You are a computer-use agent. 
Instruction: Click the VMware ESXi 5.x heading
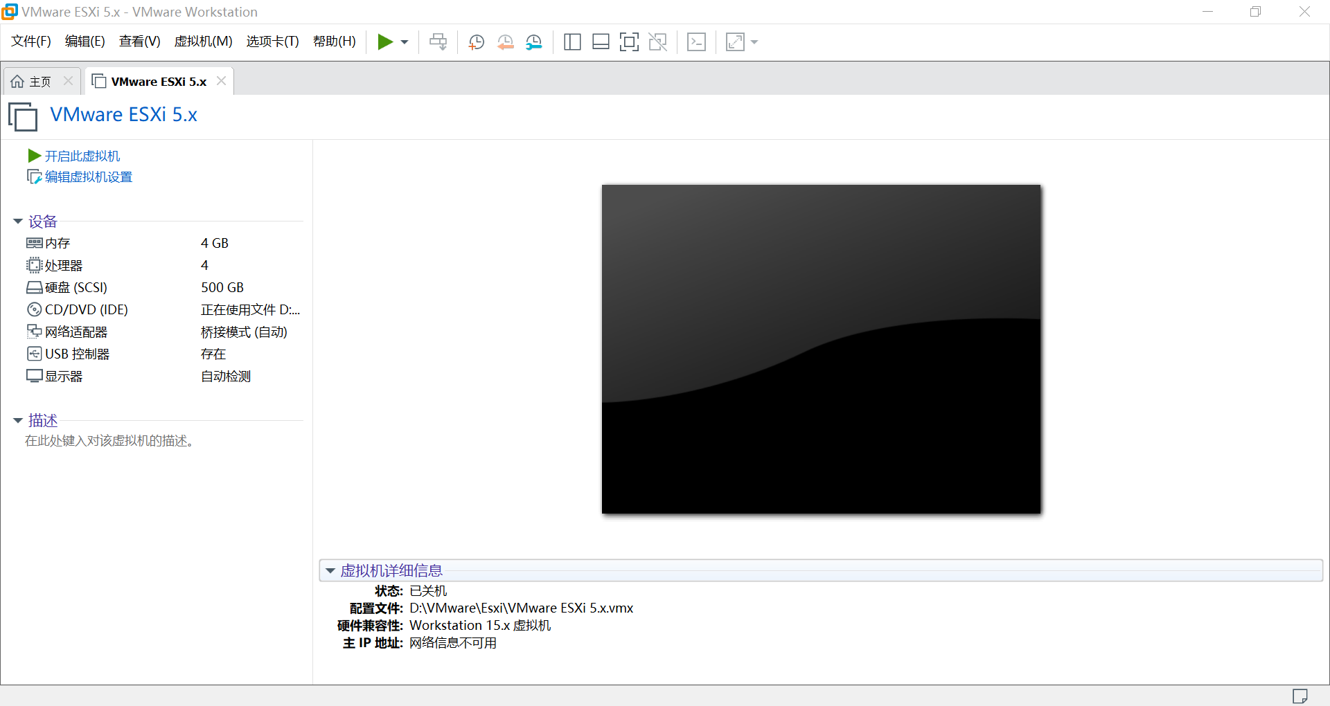[124, 115]
